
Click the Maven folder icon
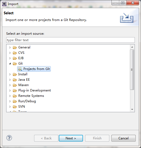15,85
